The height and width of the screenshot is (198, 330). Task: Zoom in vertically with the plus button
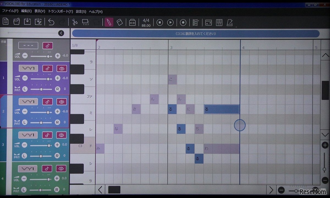pos(325,145)
